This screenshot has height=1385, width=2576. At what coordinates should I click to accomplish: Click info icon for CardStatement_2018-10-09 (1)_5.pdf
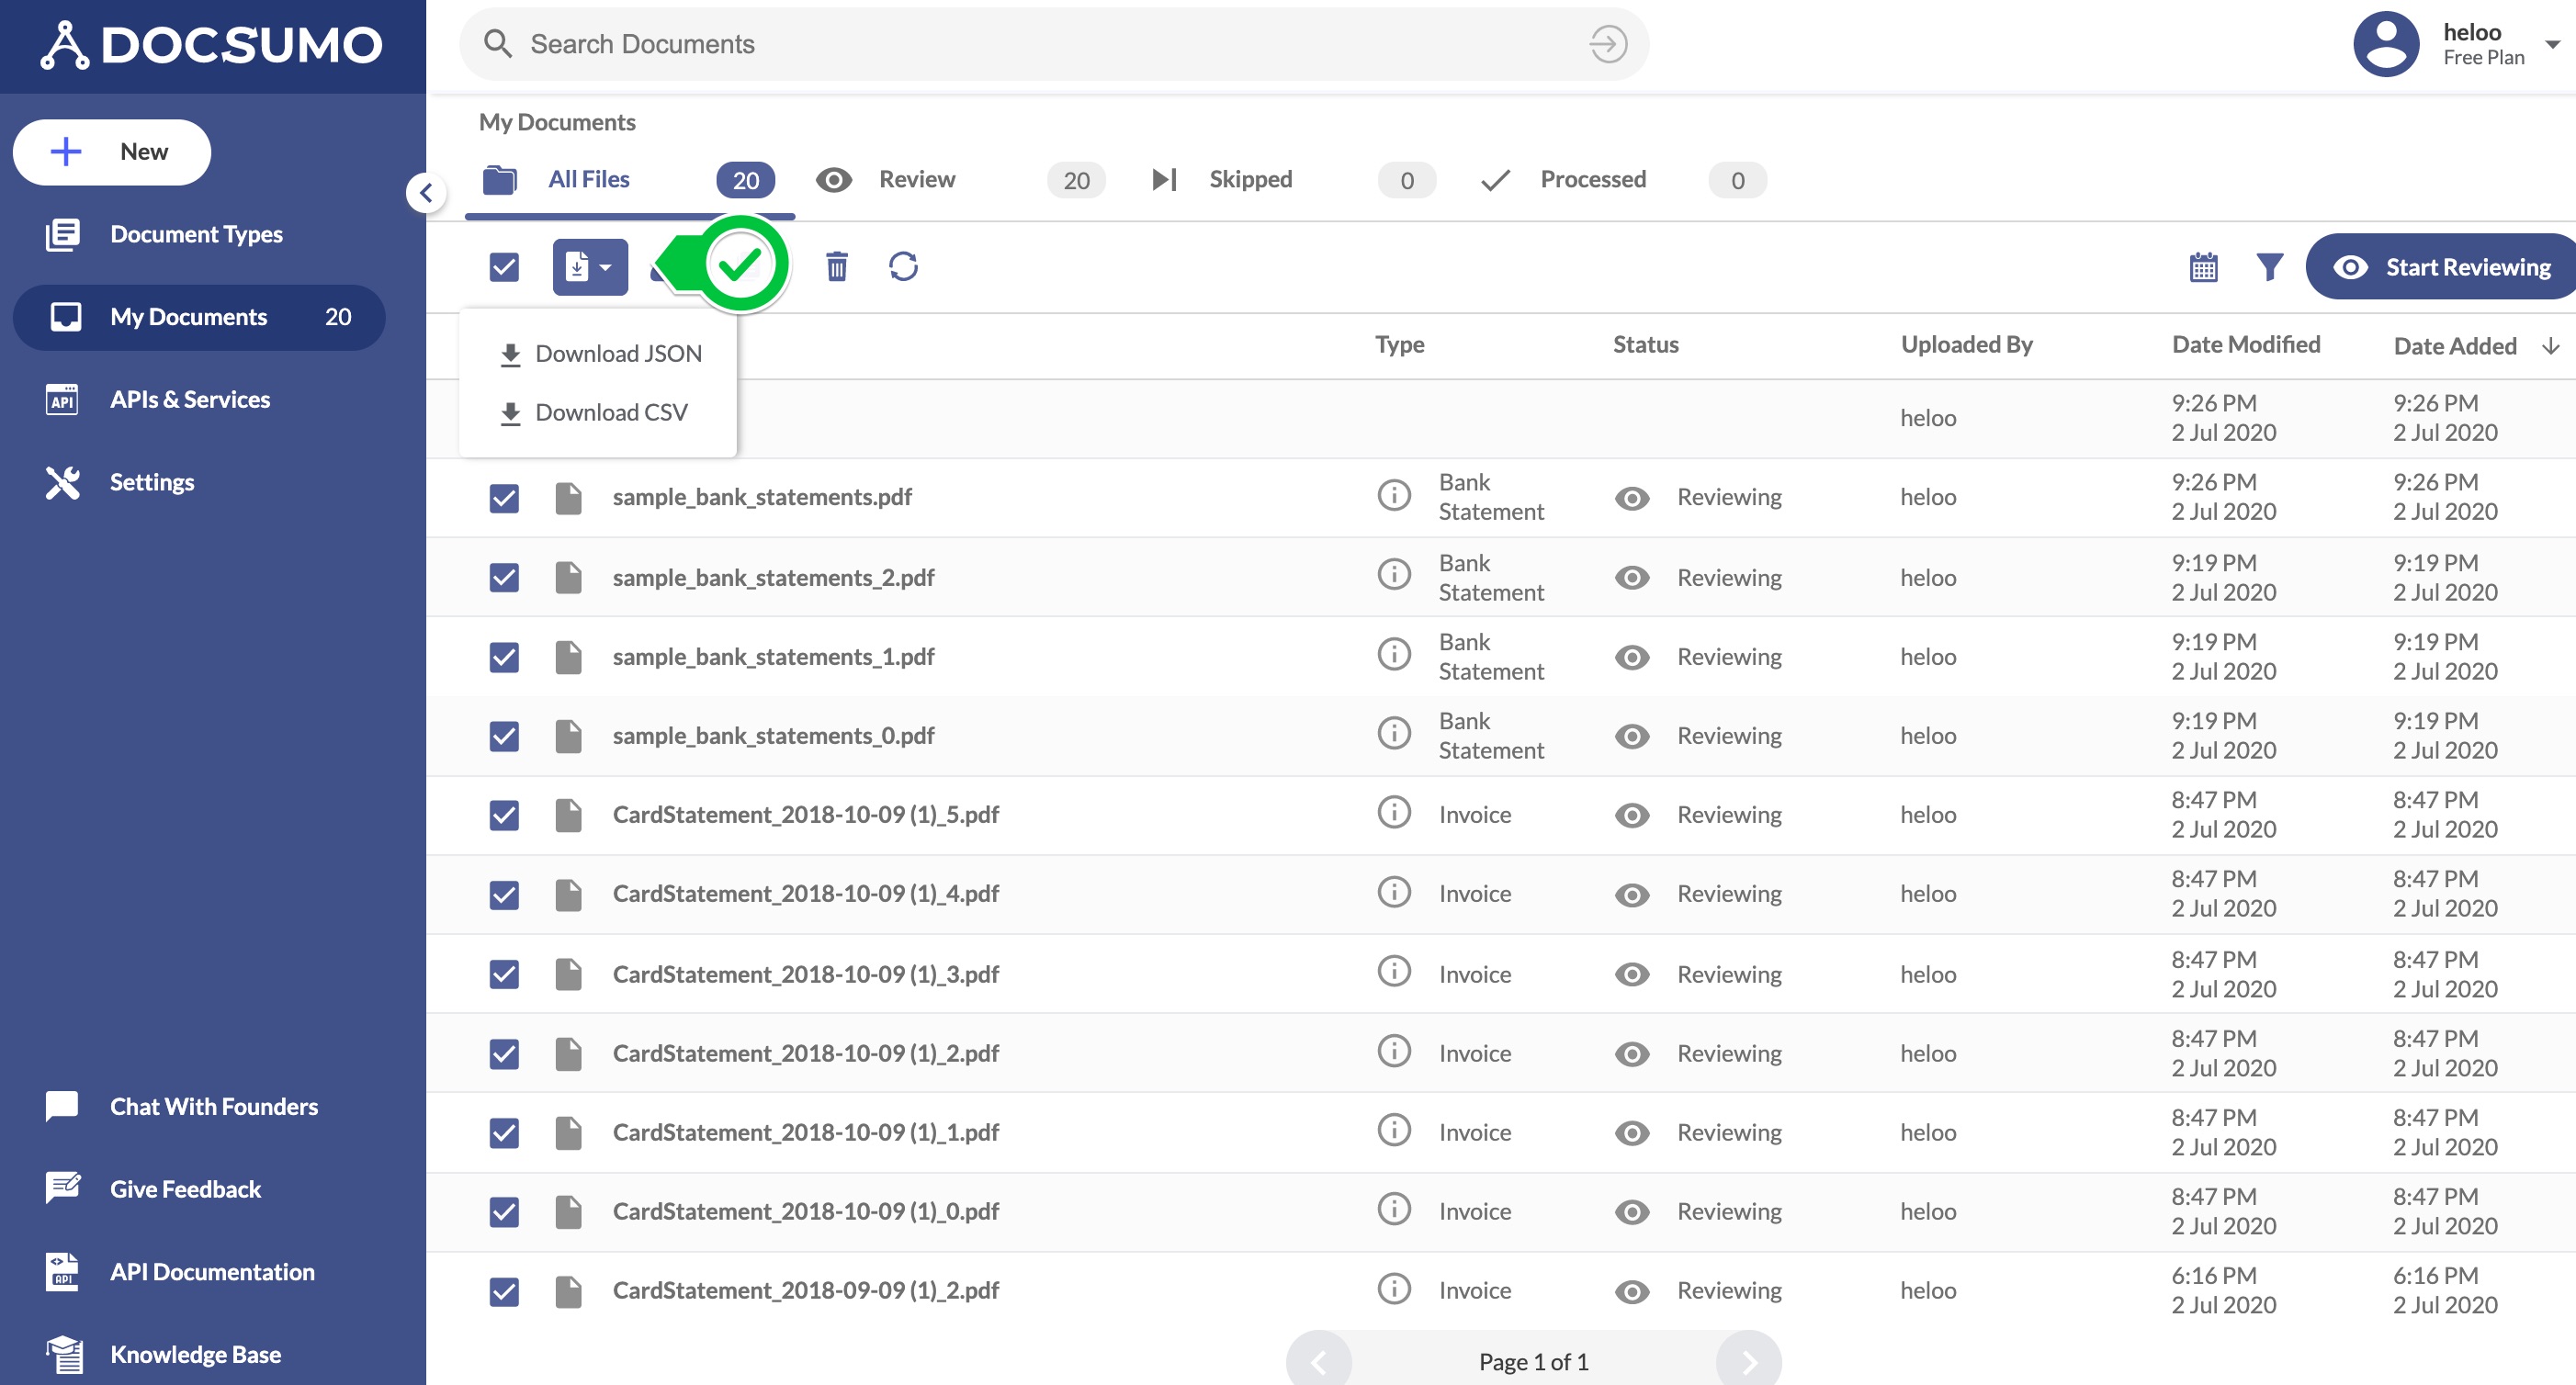pos(1394,812)
